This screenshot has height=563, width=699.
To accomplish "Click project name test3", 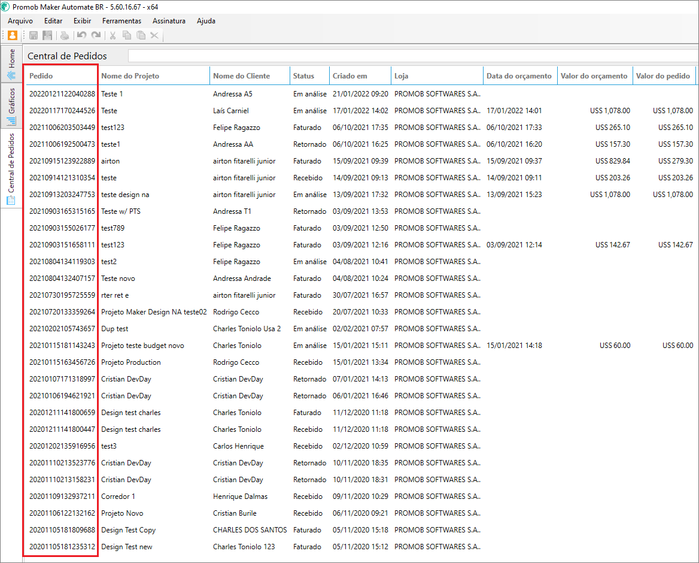I will [109, 446].
